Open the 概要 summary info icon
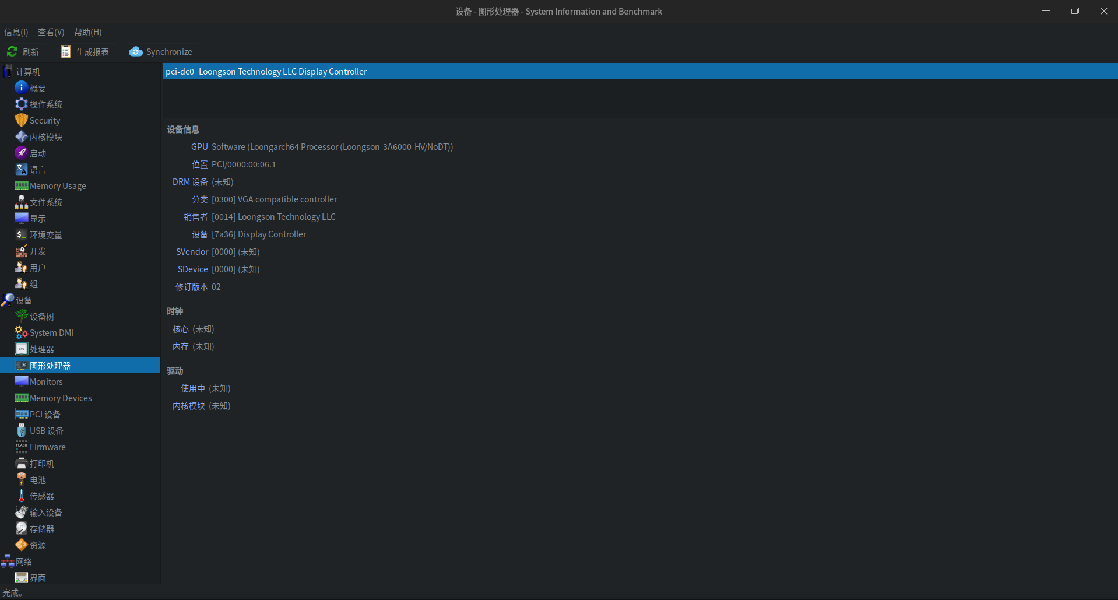This screenshot has height=600, width=1118. 21,87
